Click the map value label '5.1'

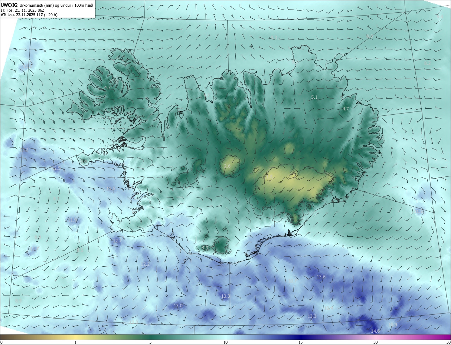(315, 97)
